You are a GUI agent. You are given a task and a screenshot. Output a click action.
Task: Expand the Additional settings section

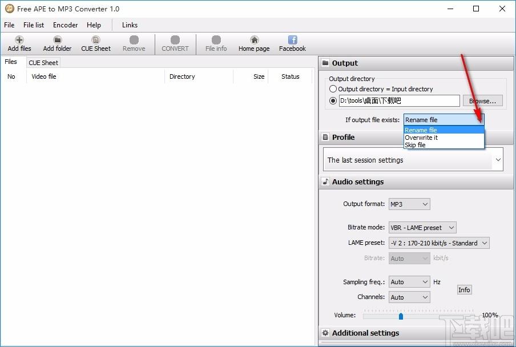(416, 333)
